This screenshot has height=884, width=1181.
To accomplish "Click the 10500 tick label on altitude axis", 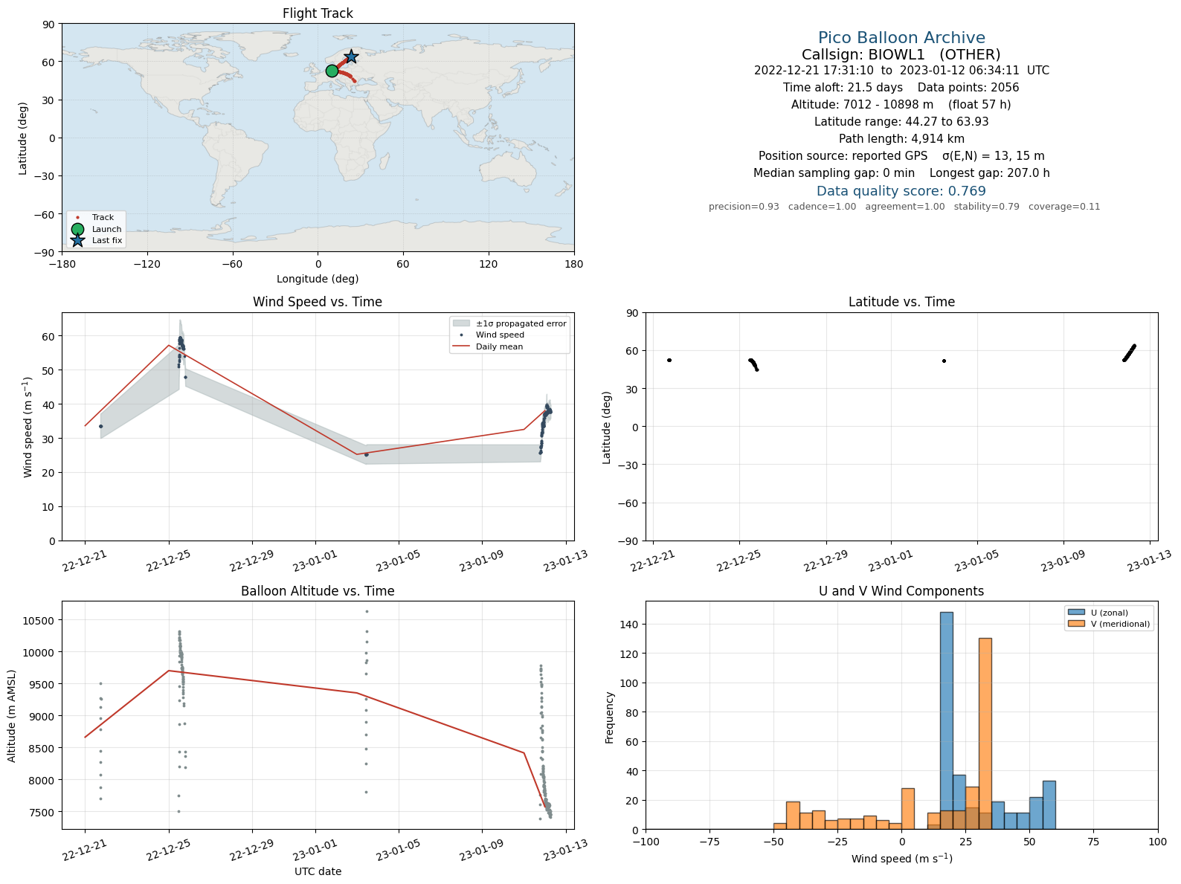I will [x=40, y=621].
